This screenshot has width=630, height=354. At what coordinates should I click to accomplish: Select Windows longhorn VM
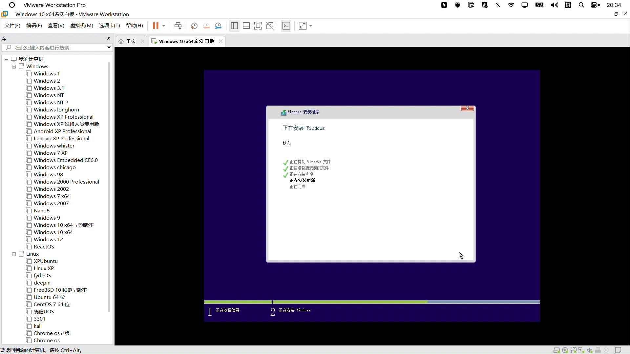56,110
